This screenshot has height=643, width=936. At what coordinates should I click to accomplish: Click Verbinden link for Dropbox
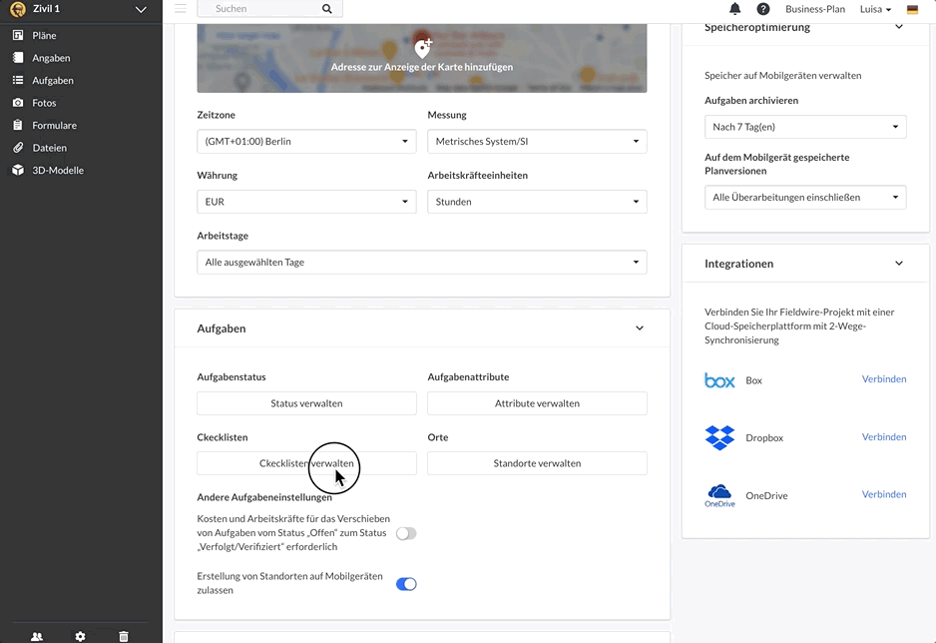(884, 437)
